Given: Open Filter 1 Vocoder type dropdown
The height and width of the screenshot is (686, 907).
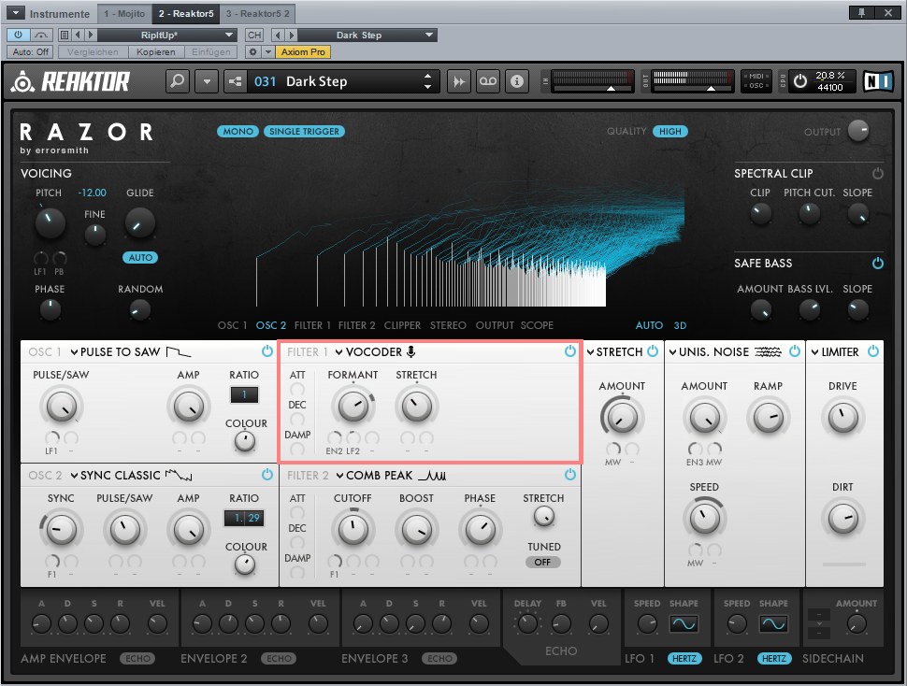Looking at the screenshot, I should click(x=339, y=352).
